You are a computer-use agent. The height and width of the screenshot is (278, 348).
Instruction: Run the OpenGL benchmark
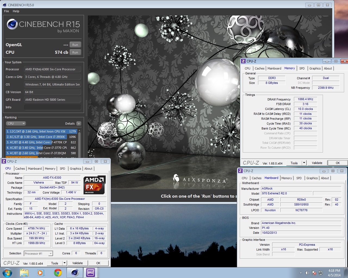pyautogui.click(x=75, y=45)
